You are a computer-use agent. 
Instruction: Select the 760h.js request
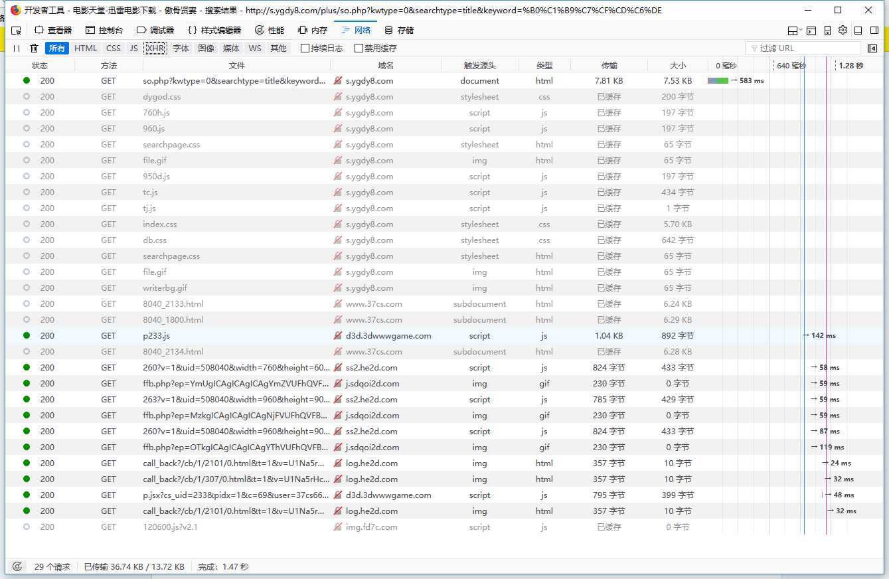pyautogui.click(x=444, y=113)
